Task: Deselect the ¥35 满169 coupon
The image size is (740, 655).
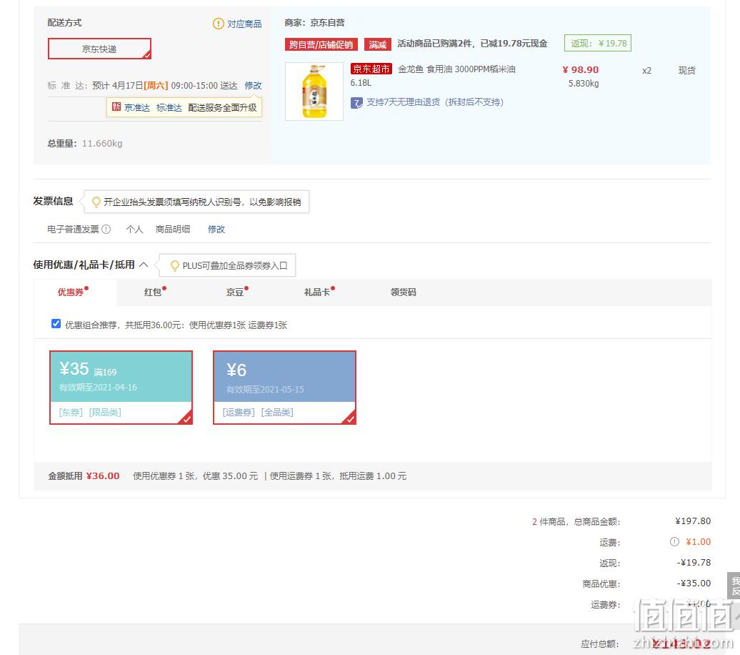Action: pos(121,388)
